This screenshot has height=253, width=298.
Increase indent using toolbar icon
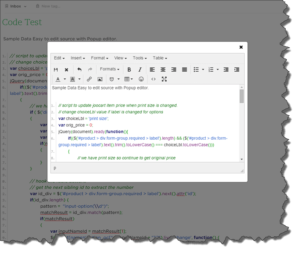click(x=237, y=70)
